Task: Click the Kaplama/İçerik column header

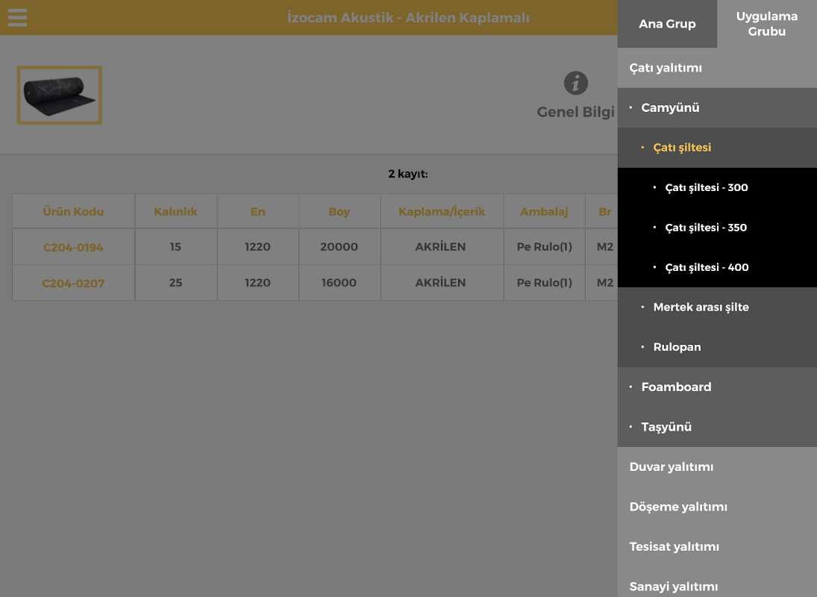Action: click(442, 211)
